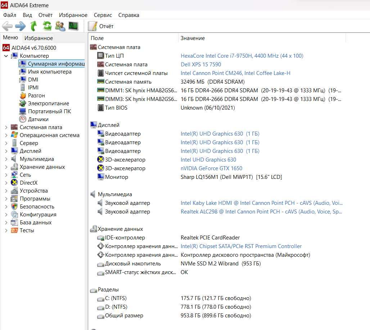Open the Сервис menu
Viewport: 370px width, 330px height.
tap(103, 15)
